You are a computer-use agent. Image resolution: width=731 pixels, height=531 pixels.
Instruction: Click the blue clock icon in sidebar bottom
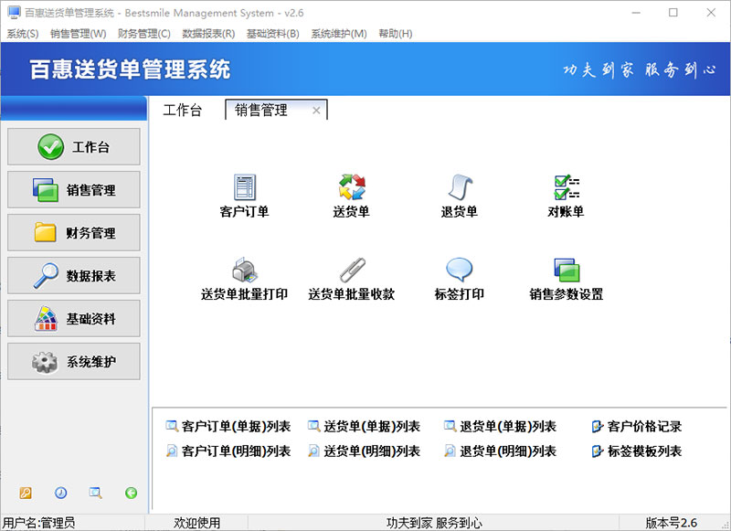60,493
